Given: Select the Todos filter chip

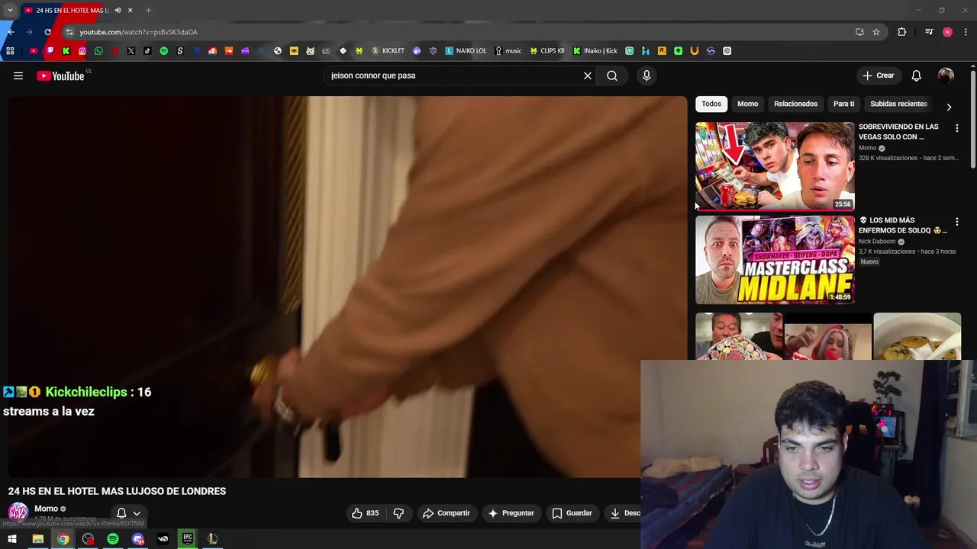Looking at the screenshot, I should tap(711, 104).
